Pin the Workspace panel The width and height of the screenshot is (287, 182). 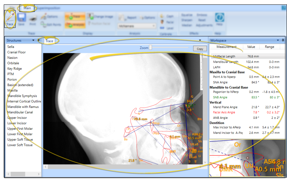[283, 40]
